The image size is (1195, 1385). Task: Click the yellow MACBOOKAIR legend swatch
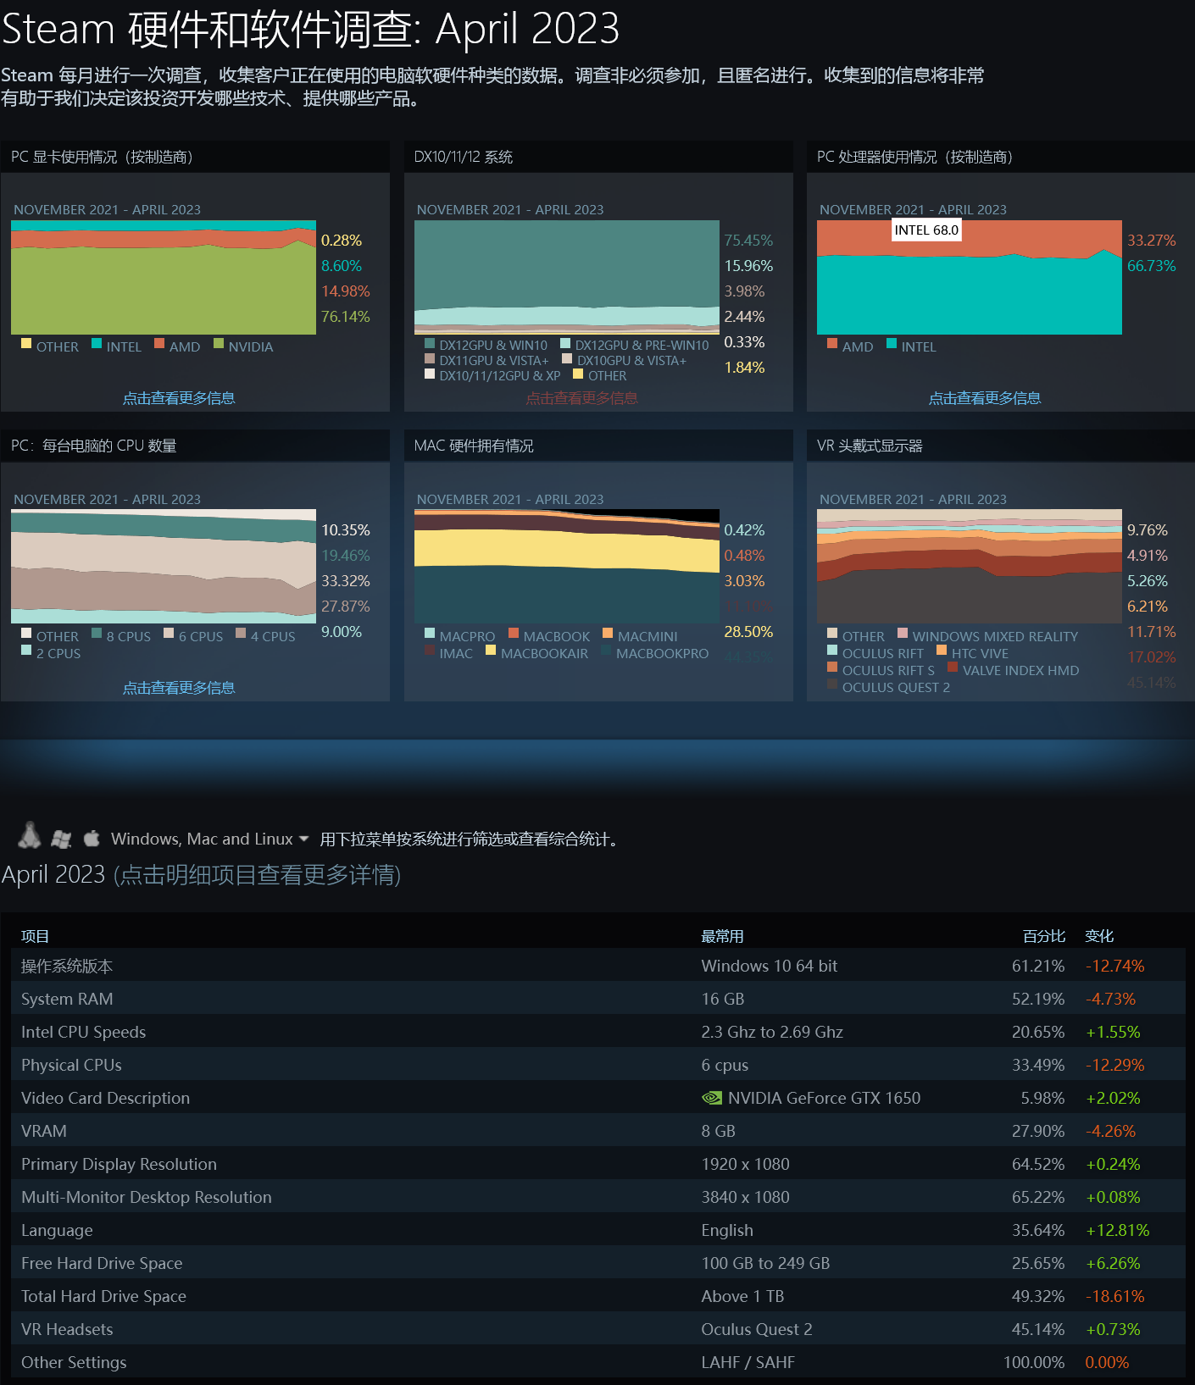click(491, 651)
